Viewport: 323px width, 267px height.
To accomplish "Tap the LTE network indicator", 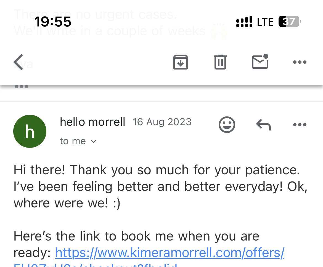I will [x=265, y=22].
